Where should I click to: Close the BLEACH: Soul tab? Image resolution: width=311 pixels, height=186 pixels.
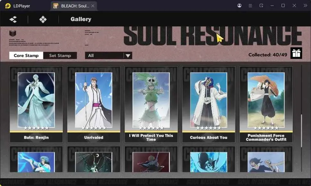click(x=93, y=6)
